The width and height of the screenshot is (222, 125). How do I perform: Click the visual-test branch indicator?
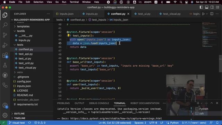(17, 123)
